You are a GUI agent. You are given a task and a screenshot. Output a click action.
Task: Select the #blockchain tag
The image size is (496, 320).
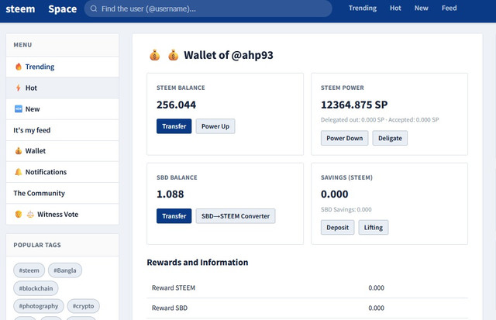click(36, 288)
